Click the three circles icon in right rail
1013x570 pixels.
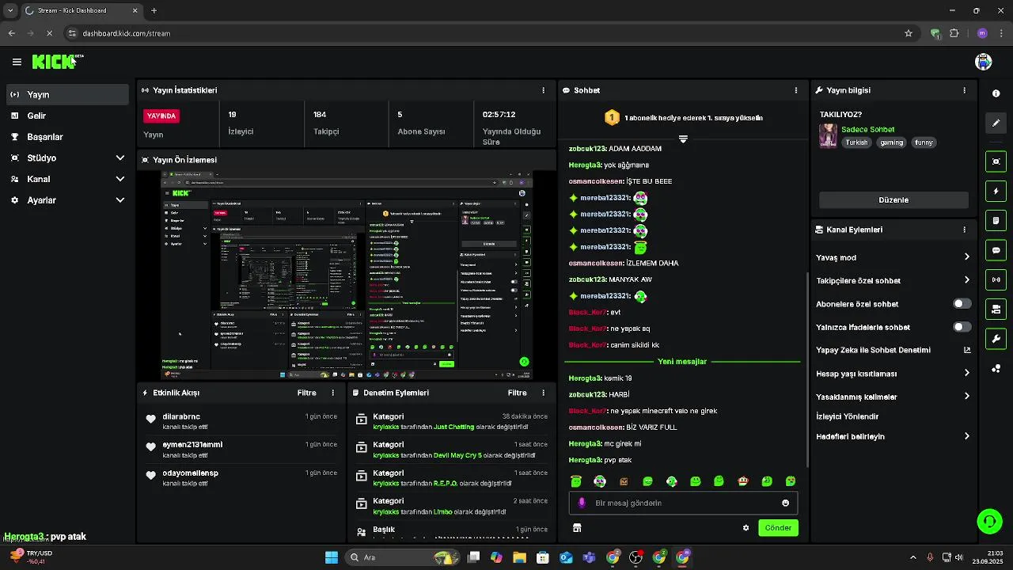click(996, 369)
